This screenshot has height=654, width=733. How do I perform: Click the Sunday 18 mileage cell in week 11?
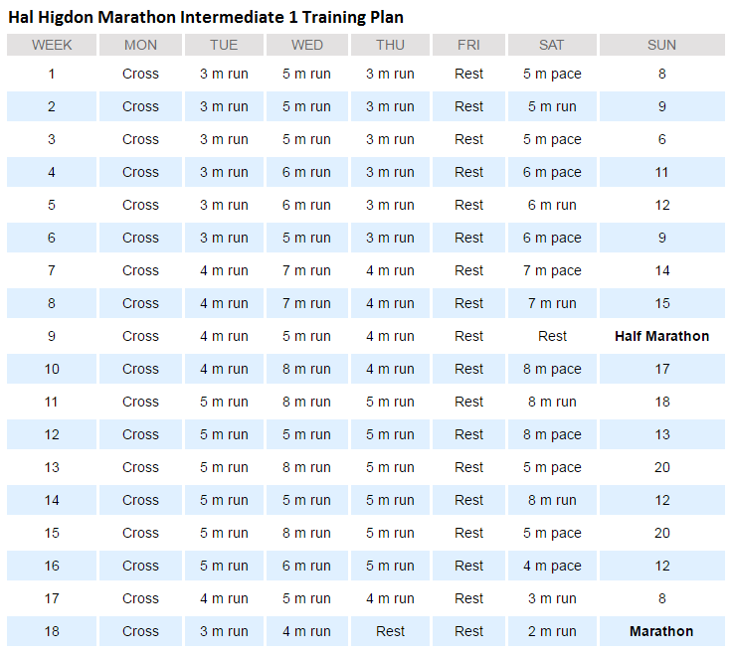tap(661, 402)
